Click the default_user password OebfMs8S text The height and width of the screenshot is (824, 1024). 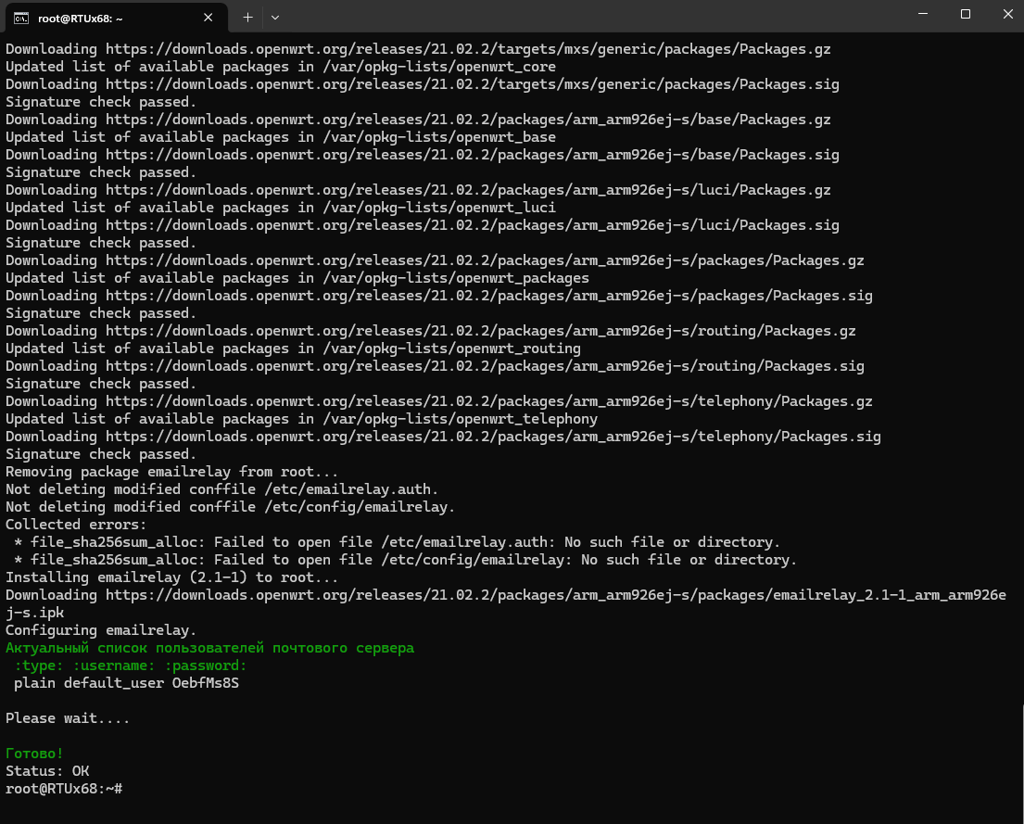[205, 683]
